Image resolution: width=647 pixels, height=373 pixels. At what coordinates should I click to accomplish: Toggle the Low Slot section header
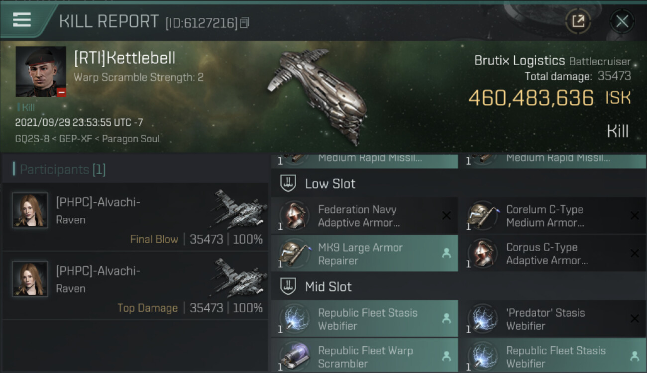pyautogui.click(x=458, y=184)
